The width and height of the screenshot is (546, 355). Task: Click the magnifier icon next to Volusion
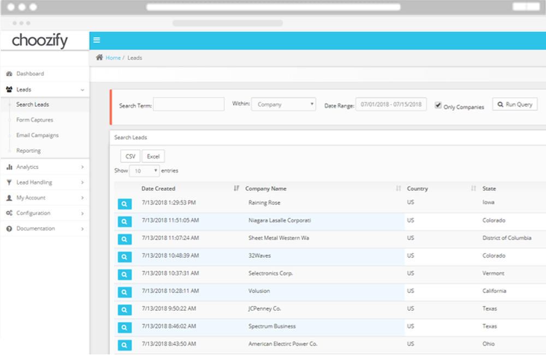[x=124, y=292]
